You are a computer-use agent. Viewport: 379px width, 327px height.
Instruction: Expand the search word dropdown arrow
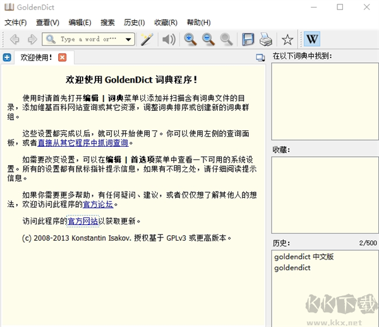pos(129,40)
